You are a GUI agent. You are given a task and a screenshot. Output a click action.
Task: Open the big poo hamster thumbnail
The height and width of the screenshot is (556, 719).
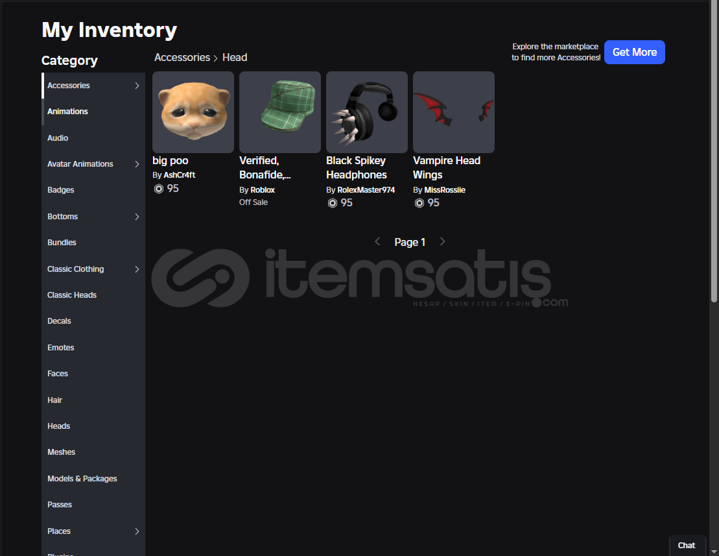[x=193, y=112]
